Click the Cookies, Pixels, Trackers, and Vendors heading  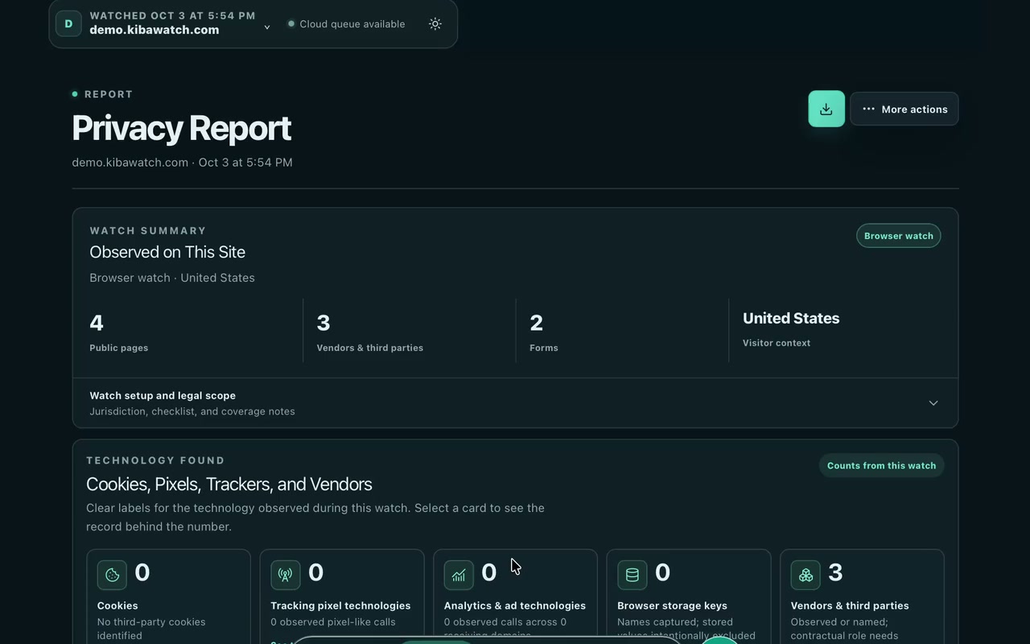point(229,484)
